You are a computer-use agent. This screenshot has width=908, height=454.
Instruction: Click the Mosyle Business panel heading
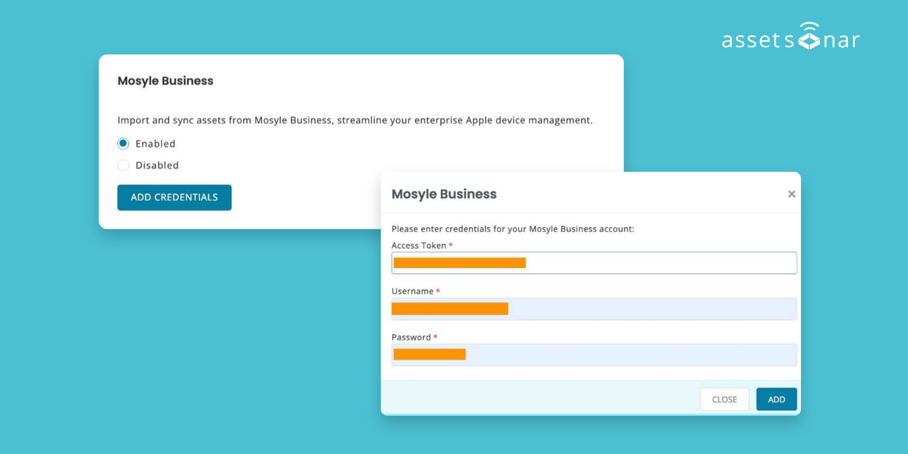tap(165, 81)
